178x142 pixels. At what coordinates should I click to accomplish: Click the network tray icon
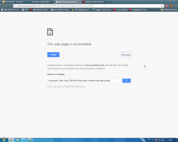159,140
